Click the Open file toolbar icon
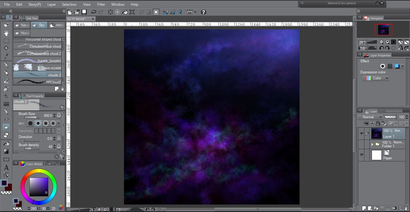 tap(77, 12)
